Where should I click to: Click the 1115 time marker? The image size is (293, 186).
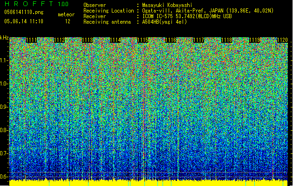coord(143,40)
